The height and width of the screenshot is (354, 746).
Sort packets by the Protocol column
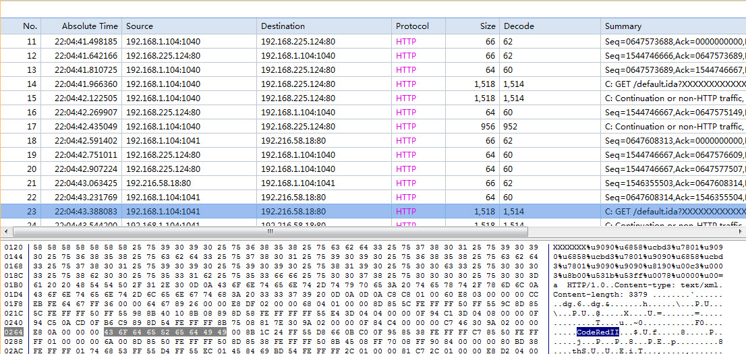tap(412, 26)
